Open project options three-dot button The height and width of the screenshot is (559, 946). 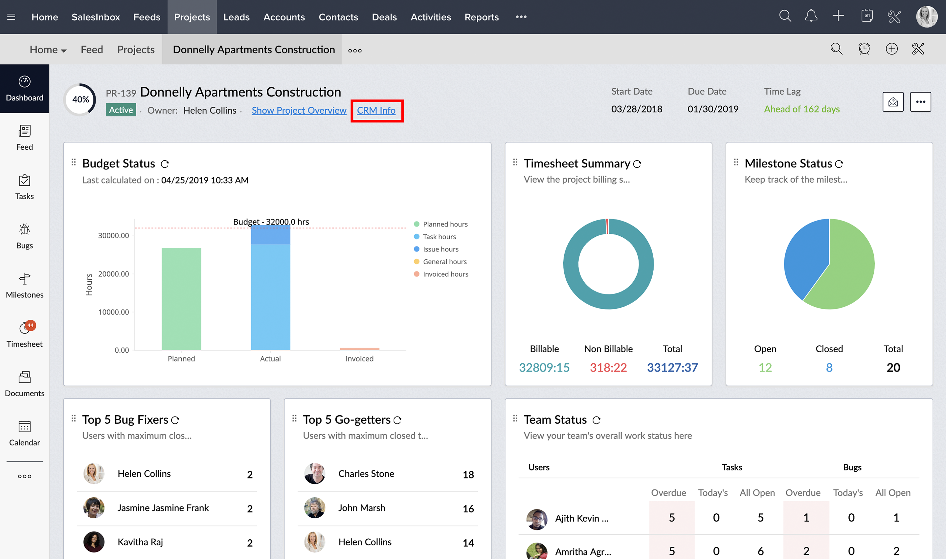point(920,102)
